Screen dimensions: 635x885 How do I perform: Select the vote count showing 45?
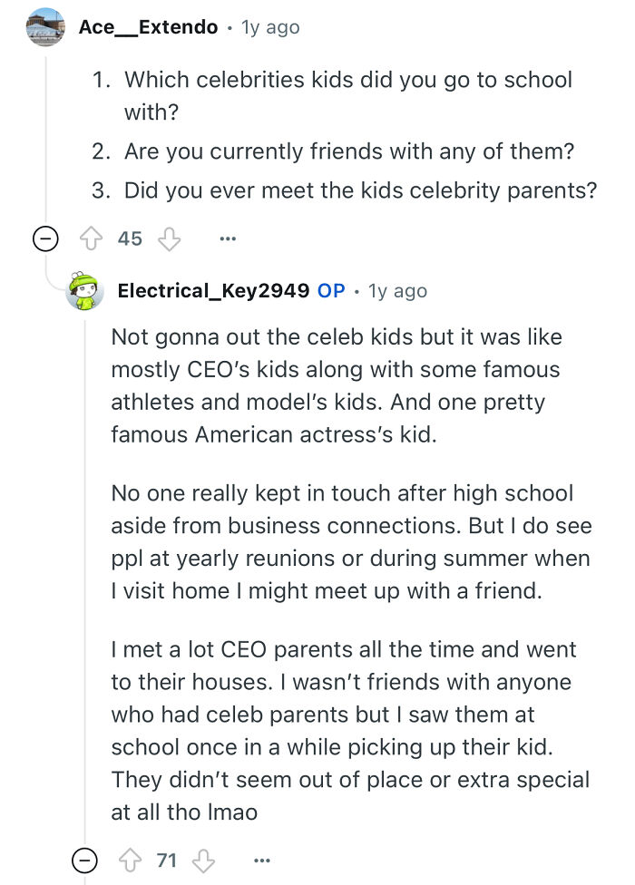129,238
